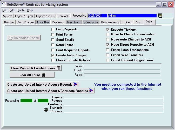
Task: Open the Tools menu
Action: tap(21, 10)
